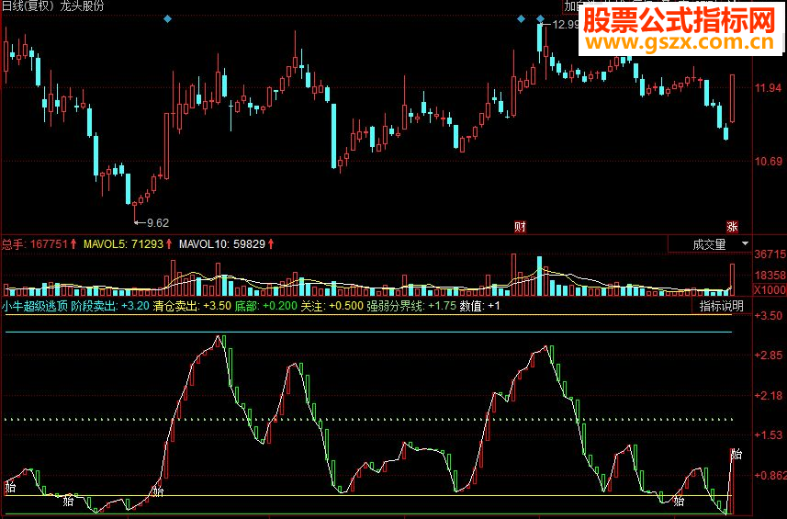Select the 日线(复权) period label

click(29, 6)
